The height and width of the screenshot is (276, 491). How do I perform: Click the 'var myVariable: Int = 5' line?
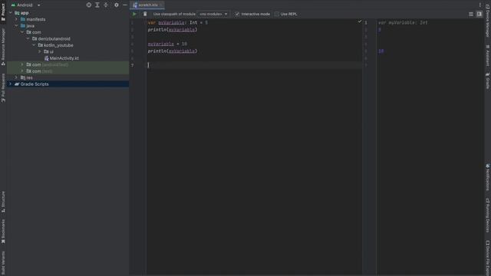pyautogui.click(x=177, y=22)
